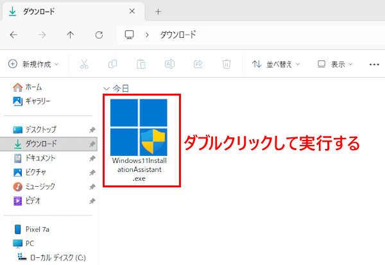Viewport: 385px width, 265px height.
Task: Open ミュージック in the sidebar
Action: coord(34,187)
